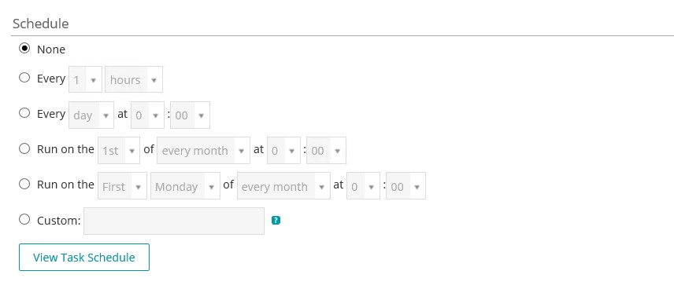This screenshot has height=289, width=674.
Task: Click the help icon beside Custom field
Action: [276, 221]
